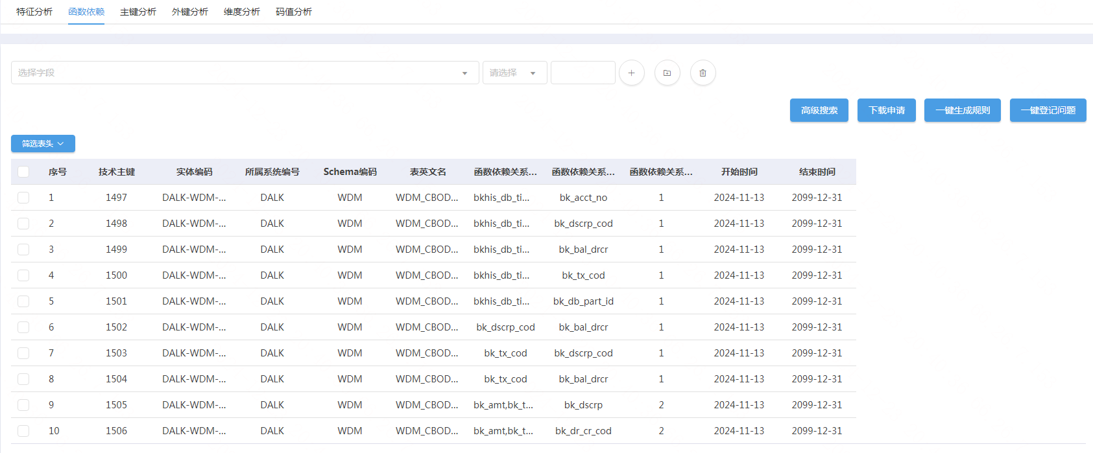This screenshot has height=453, width=1093.
Task: Click the 结束时间 column header
Action: point(817,172)
